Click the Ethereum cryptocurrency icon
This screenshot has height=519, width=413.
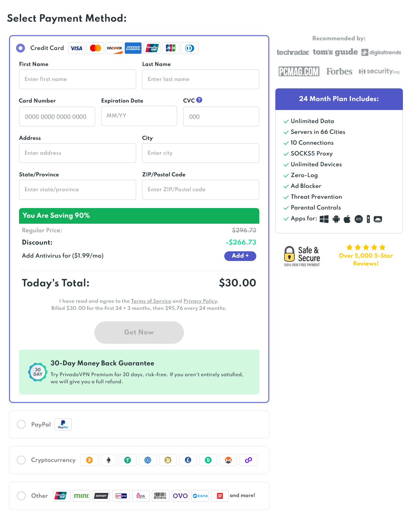tap(109, 460)
